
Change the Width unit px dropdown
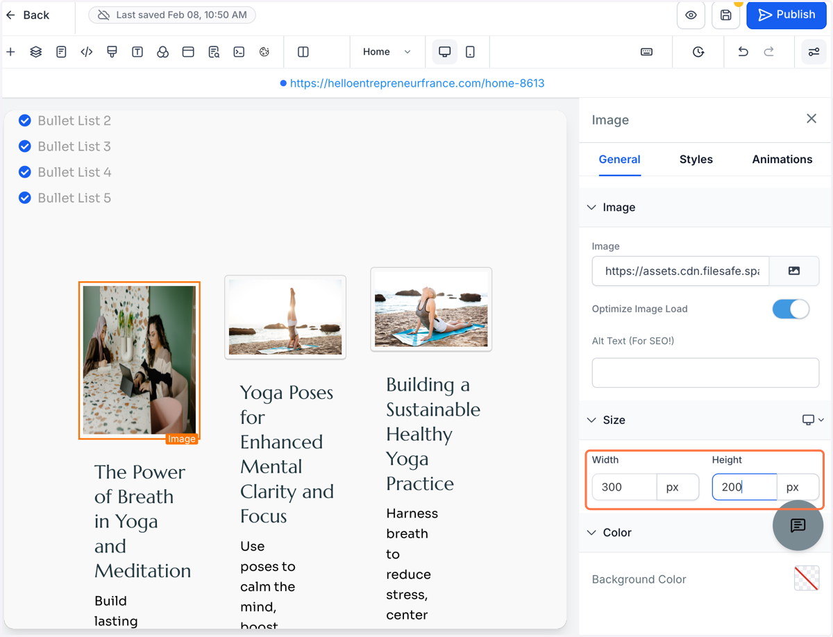678,487
